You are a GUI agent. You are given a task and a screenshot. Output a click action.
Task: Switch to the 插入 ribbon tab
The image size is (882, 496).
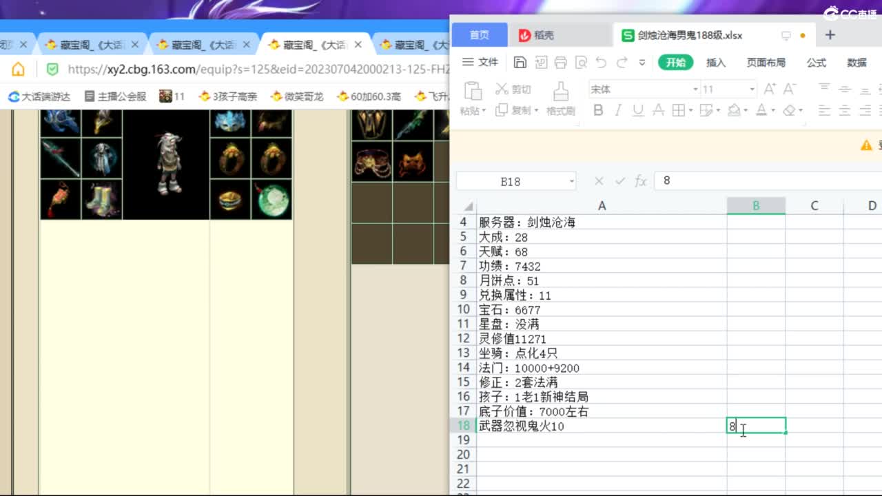(x=716, y=63)
